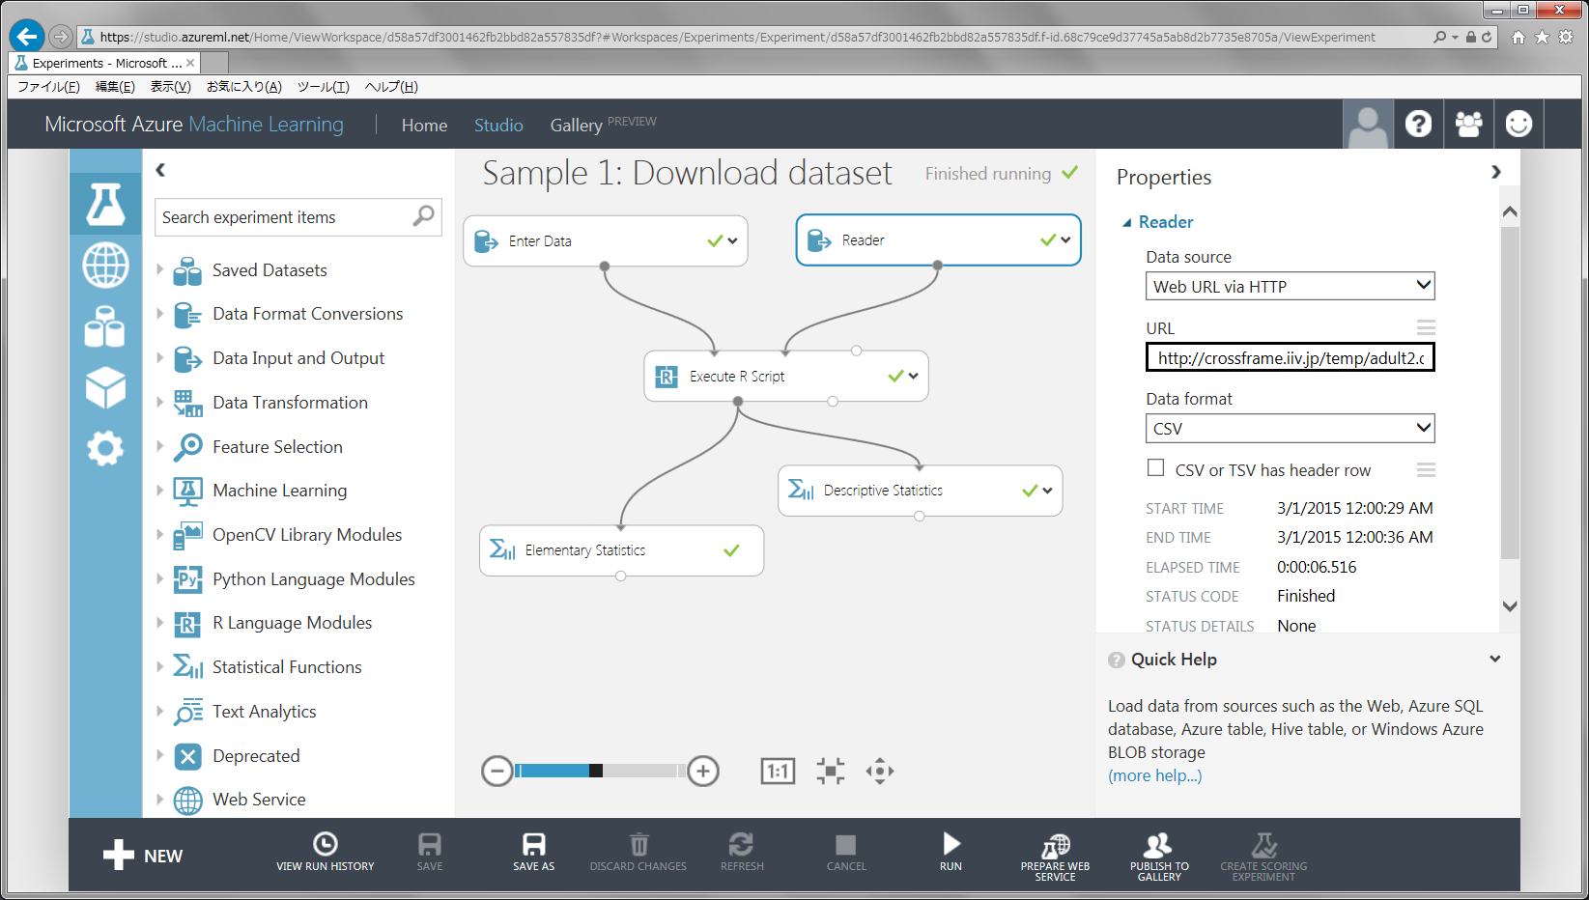Click the zoom to fit icon
Screen dimensions: 1589x900
(830, 771)
